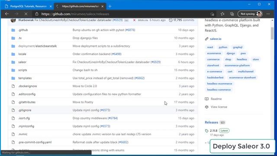Screen dimensions: 277x156
Task: Click the link icon beside saleor.io
Action: click(206, 39)
